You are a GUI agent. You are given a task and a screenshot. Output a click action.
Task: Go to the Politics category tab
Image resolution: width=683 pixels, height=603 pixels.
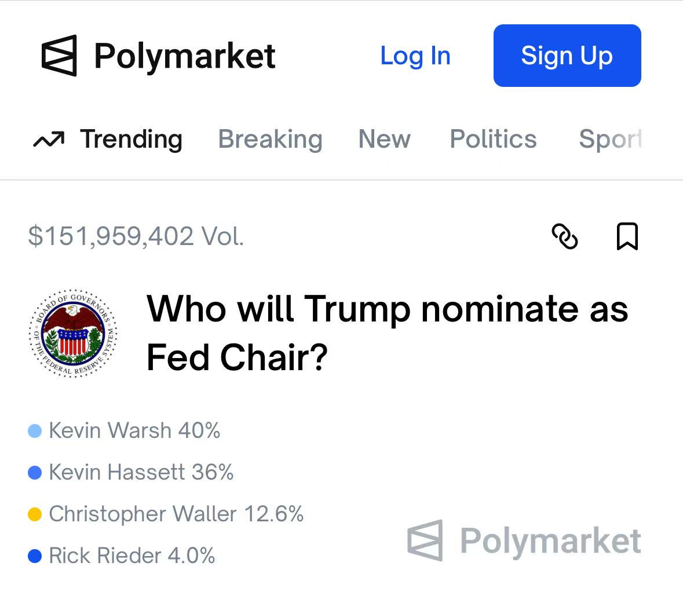tap(493, 140)
